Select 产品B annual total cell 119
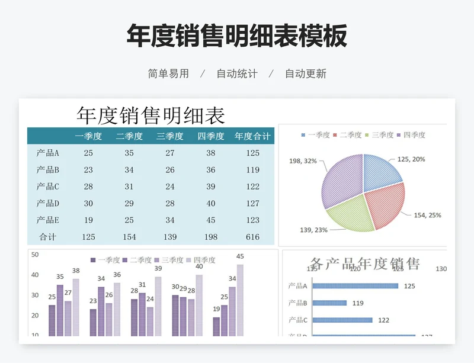Image resolution: width=474 pixels, height=363 pixels. pyautogui.click(x=253, y=170)
